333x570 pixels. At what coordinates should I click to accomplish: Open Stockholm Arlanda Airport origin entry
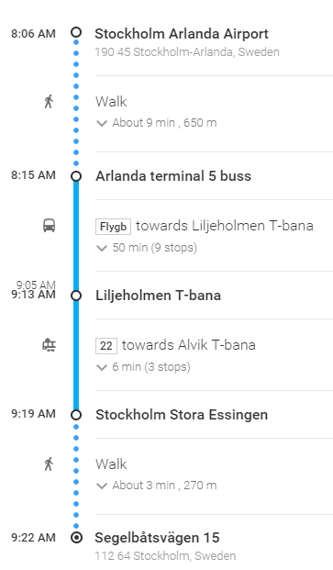click(182, 34)
